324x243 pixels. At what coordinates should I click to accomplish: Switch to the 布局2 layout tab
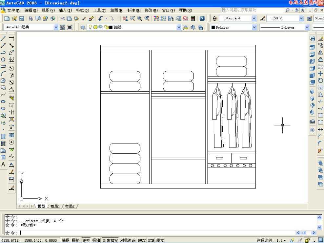pyautogui.click(x=70, y=206)
